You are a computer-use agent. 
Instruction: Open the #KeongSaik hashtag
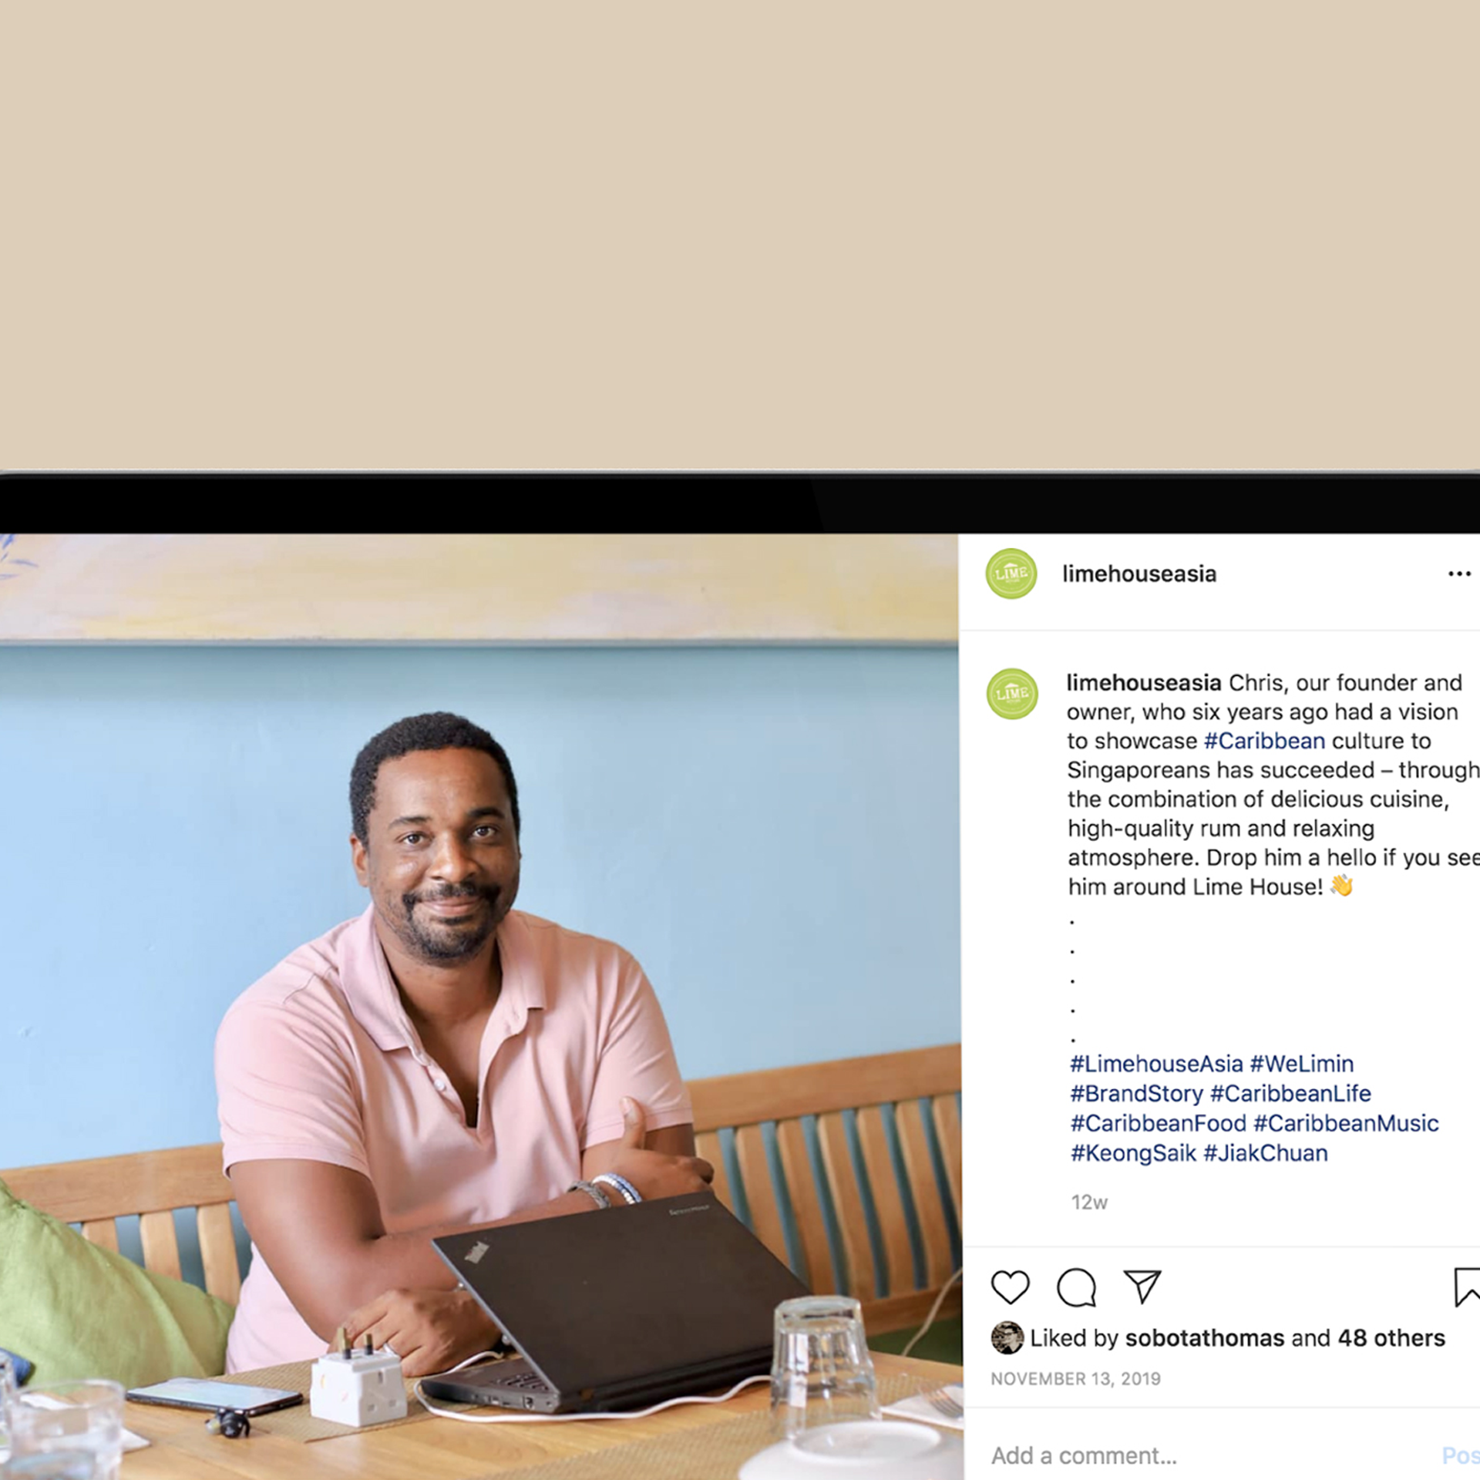[x=1133, y=1153]
